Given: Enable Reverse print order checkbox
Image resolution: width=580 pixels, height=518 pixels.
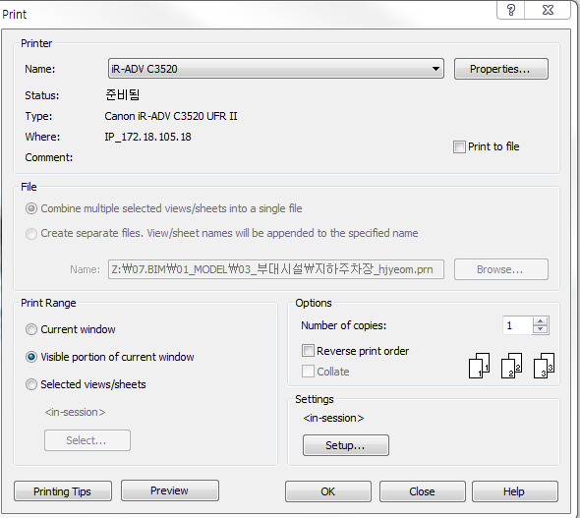Looking at the screenshot, I should coord(308,351).
